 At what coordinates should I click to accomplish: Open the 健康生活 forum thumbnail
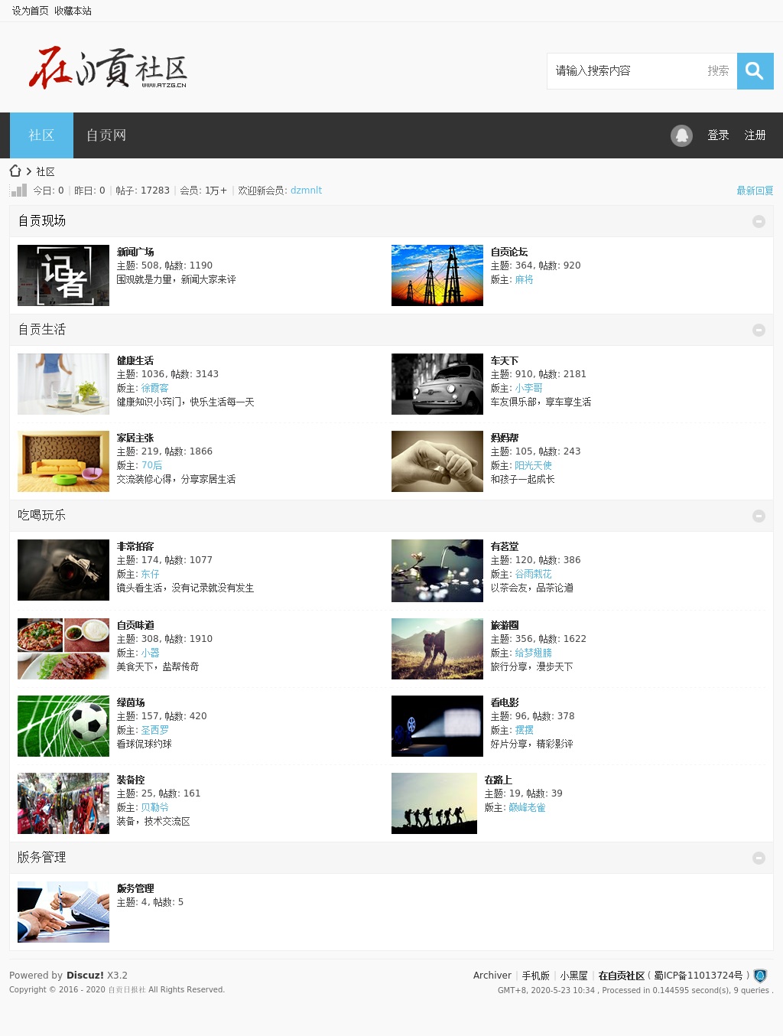point(63,384)
